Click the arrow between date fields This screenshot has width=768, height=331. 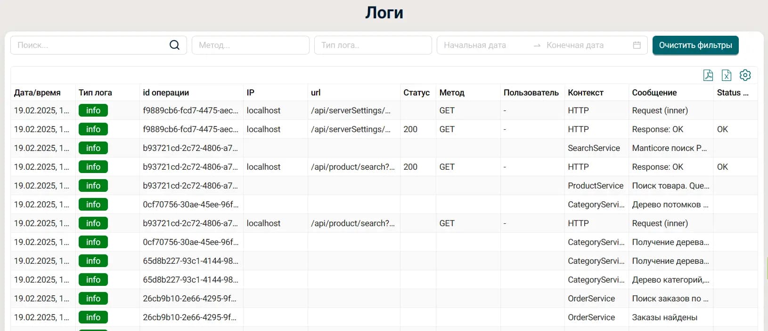[537, 46]
